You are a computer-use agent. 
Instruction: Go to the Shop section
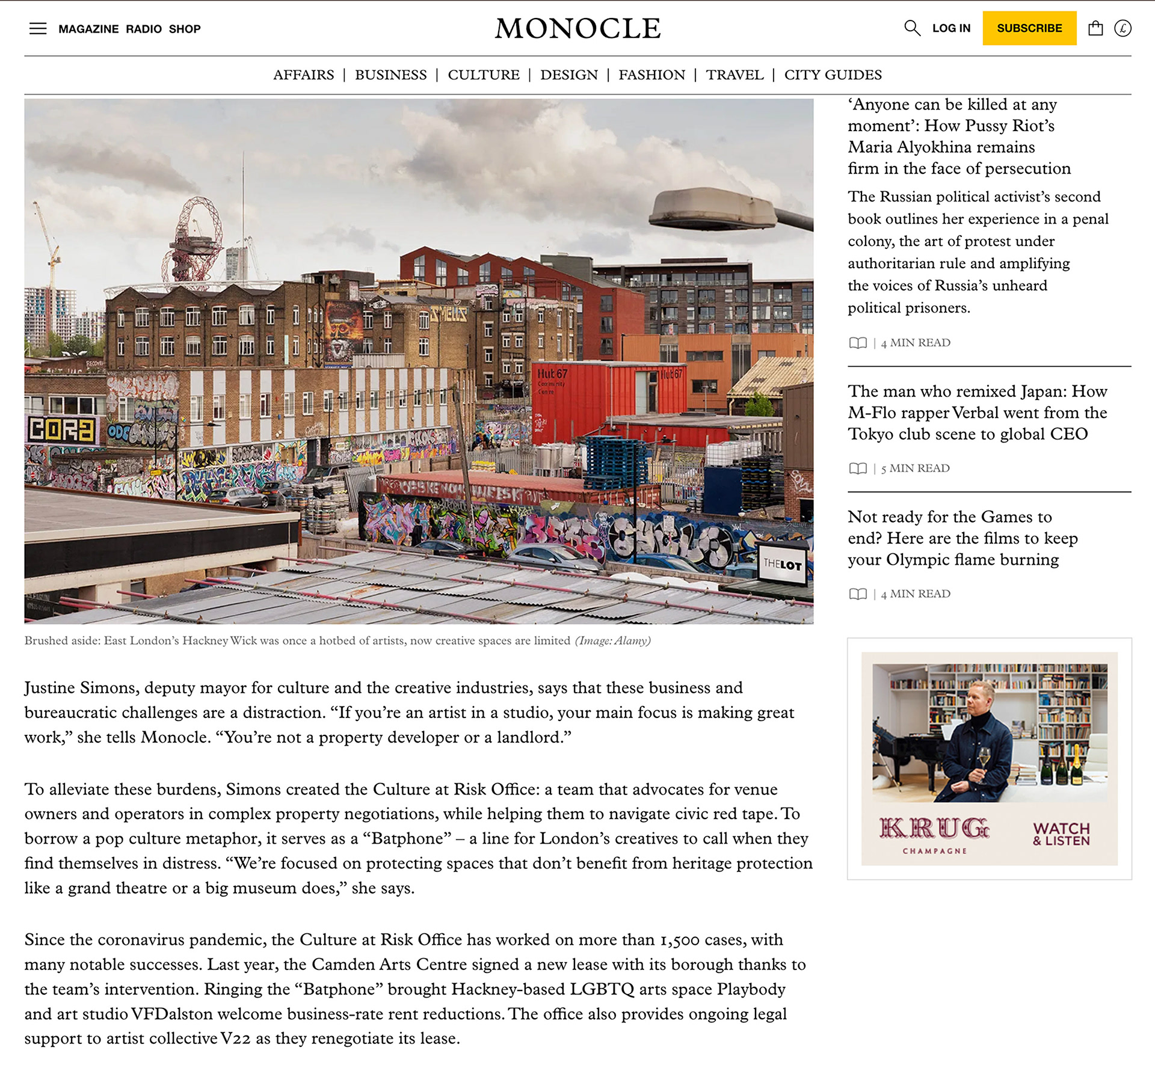185,29
